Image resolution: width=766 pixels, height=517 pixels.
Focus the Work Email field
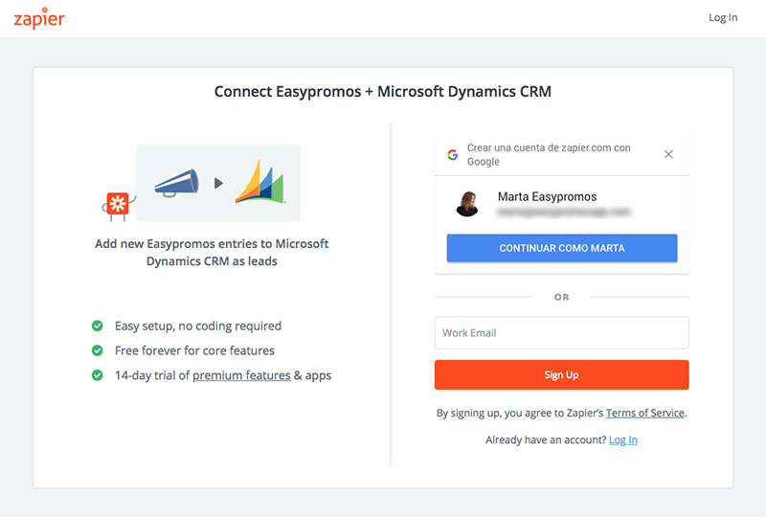click(562, 333)
